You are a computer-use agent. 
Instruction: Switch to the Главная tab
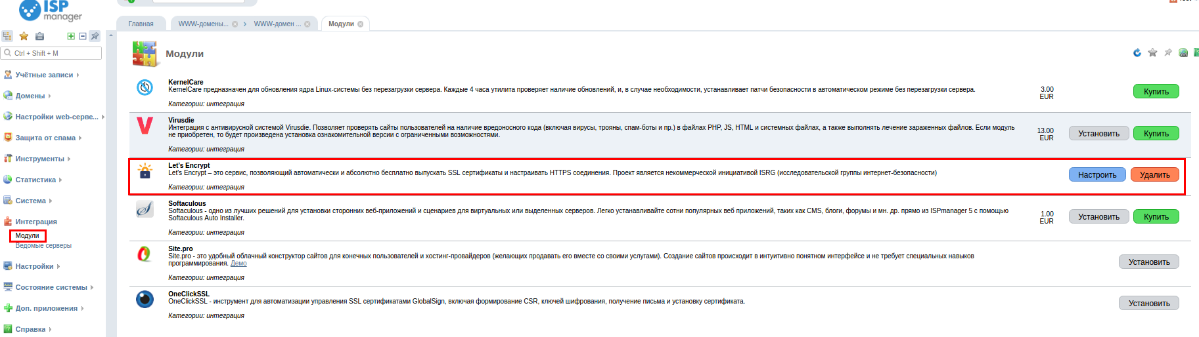141,24
